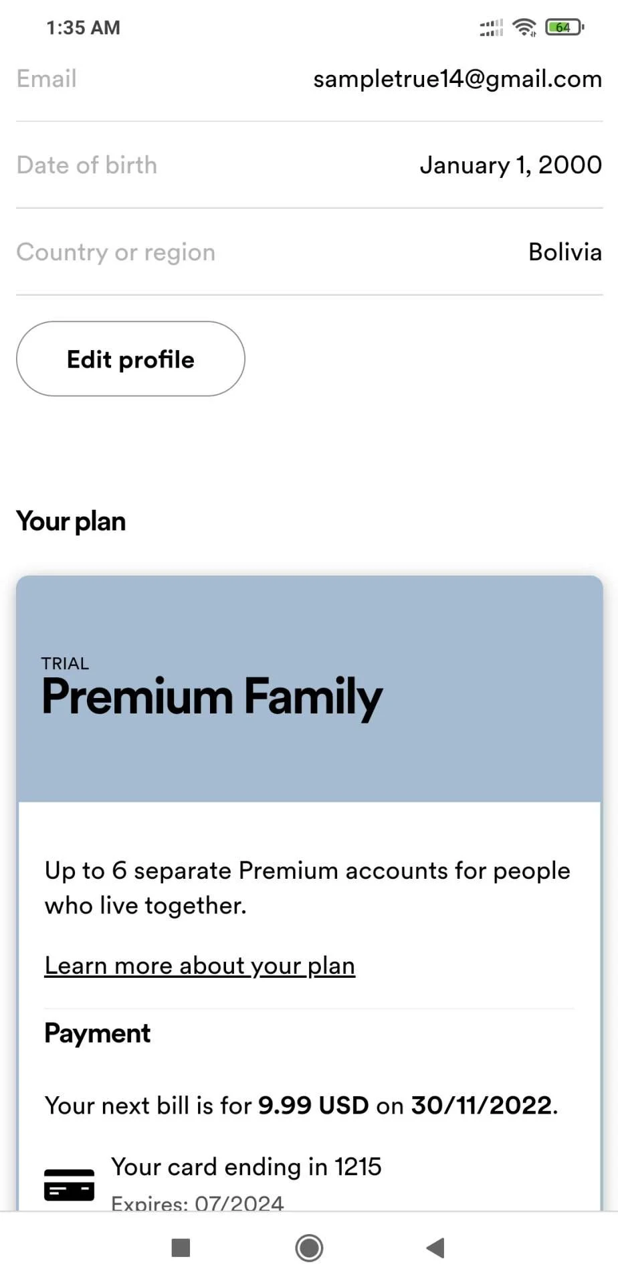The height and width of the screenshot is (1285, 618).
Task: Tap the recent apps square icon
Action: 181,1248
